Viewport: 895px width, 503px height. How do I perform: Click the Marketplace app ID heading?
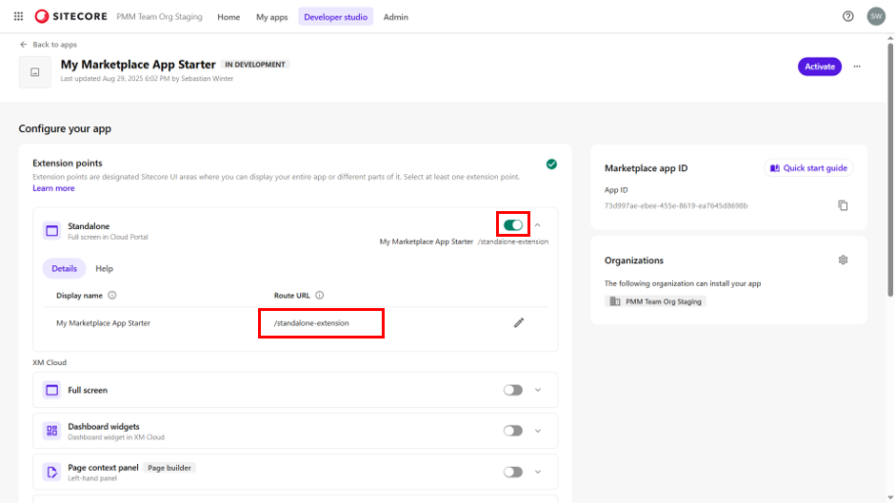coord(646,168)
